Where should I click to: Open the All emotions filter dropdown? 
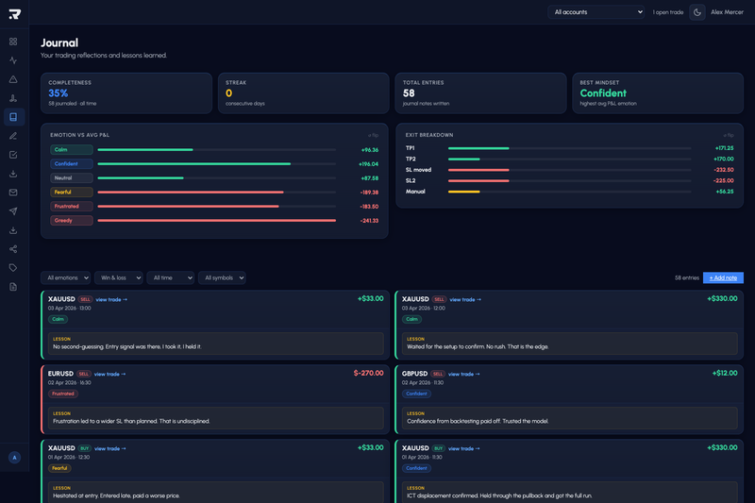[x=66, y=277]
